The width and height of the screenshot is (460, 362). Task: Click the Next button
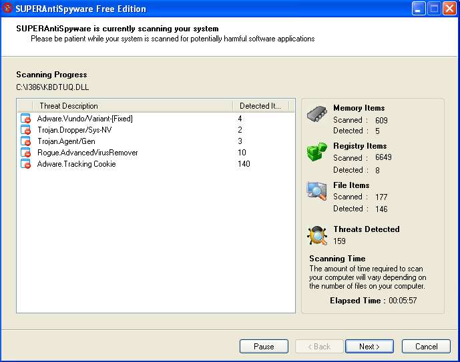click(369, 347)
